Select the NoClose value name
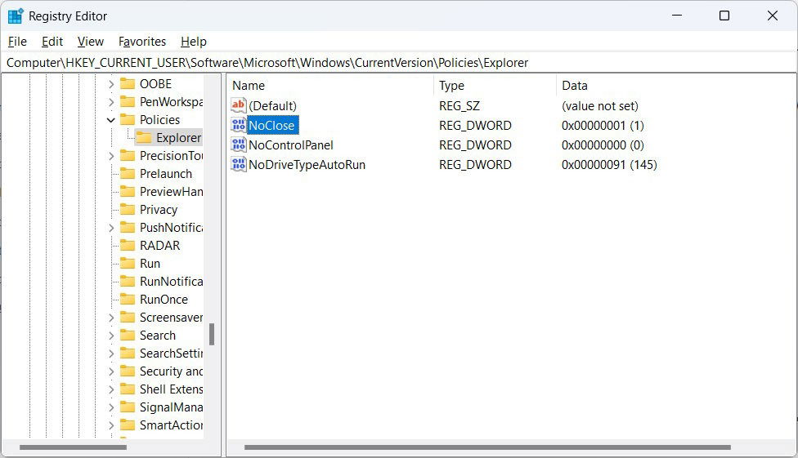Image resolution: width=798 pixels, height=458 pixels. point(271,126)
